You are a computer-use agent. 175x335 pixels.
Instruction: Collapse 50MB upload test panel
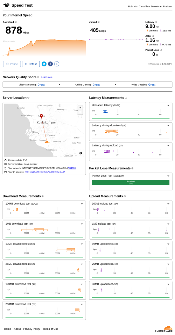point(168,284)
